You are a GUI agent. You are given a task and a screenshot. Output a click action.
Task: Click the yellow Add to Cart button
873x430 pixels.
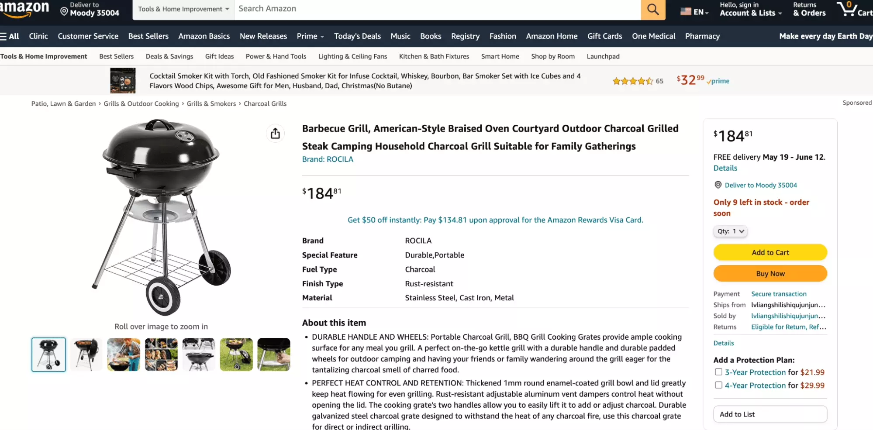tap(770, 252)
